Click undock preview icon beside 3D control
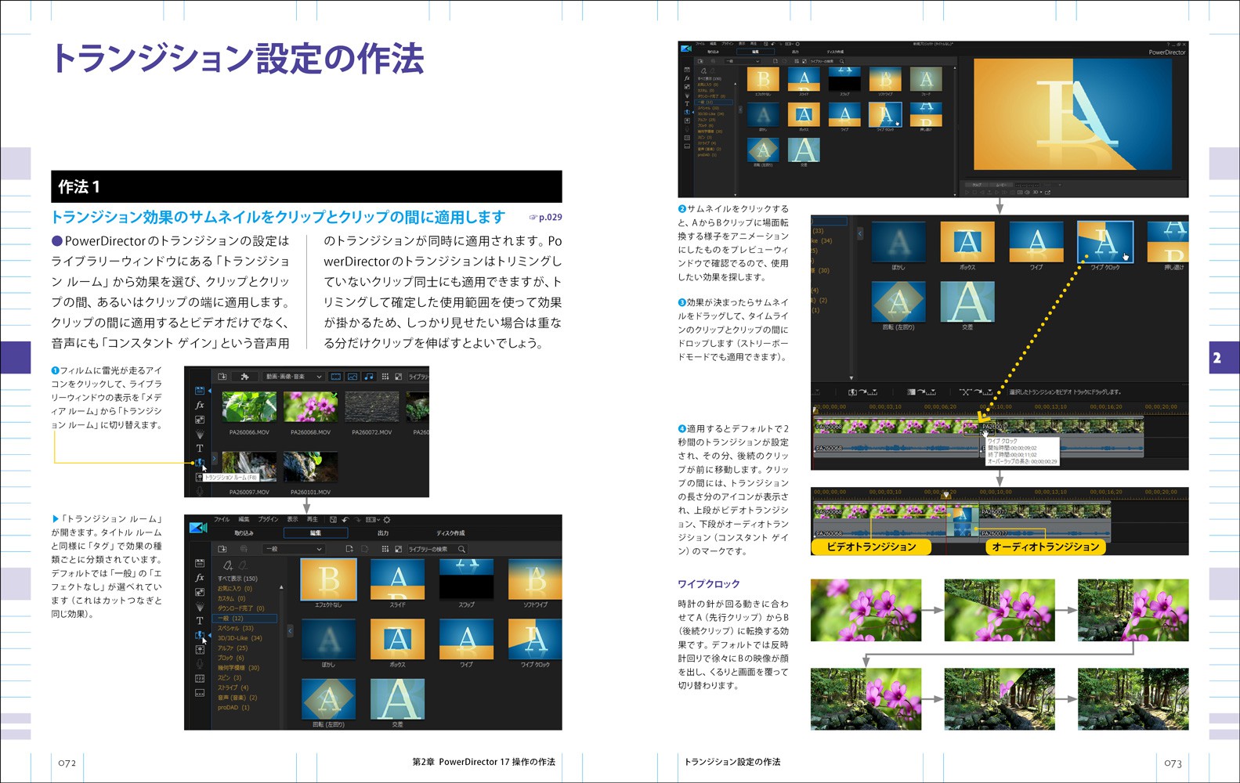1240x783 pixels. pyautogui.click(x=1047, y=192)
